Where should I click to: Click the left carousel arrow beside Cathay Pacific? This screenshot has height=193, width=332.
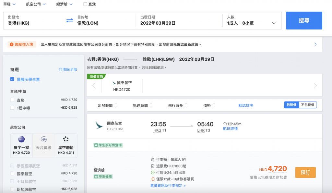[94, 86]
